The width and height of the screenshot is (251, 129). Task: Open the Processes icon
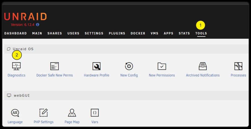pyautogui.click(x=238, y=66)
